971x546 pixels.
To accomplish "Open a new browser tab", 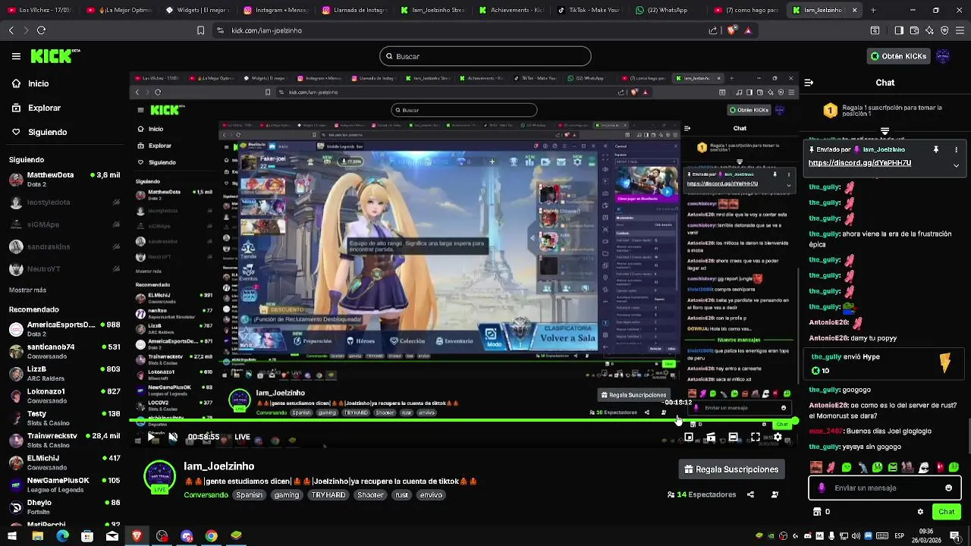I will pos(873,10).
